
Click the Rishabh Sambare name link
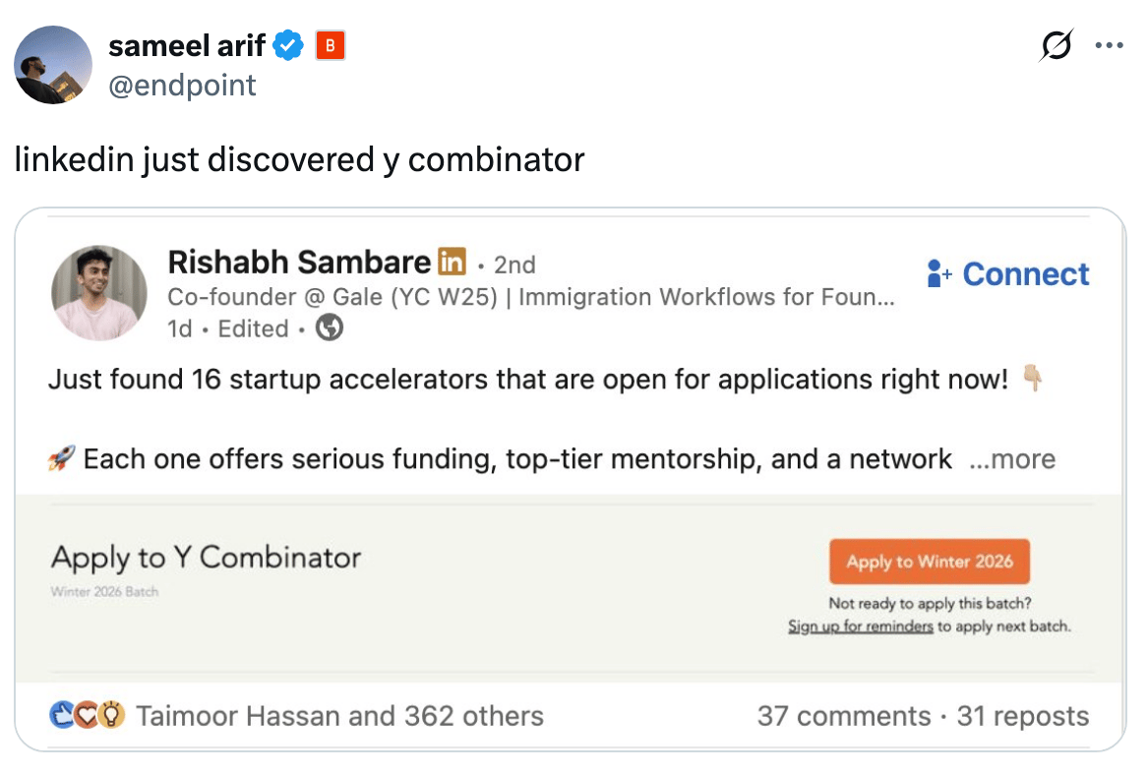tap(299, 263)
